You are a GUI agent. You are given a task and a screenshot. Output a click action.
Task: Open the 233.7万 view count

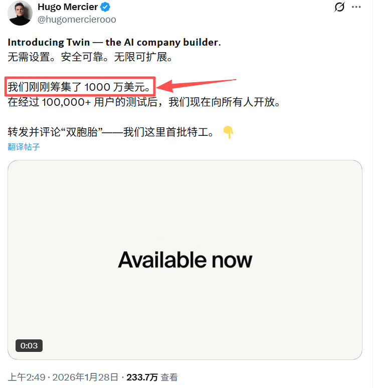142,377
